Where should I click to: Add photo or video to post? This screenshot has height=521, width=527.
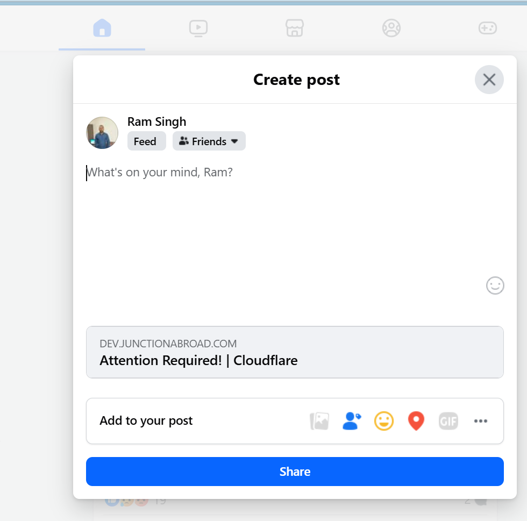pyautogui.click(x=319, y=421)
